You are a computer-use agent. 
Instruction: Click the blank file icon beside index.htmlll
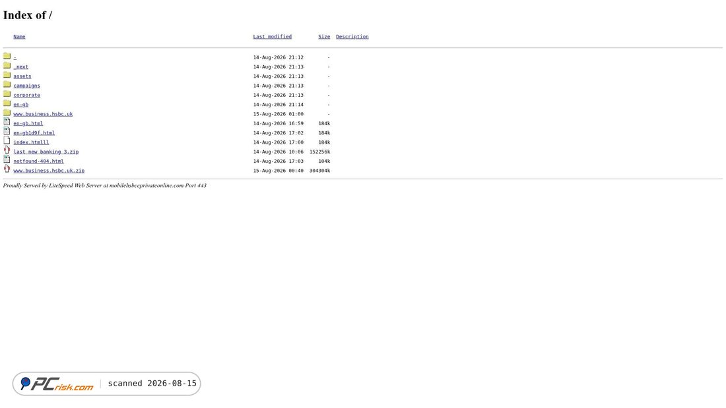(7, 140)
